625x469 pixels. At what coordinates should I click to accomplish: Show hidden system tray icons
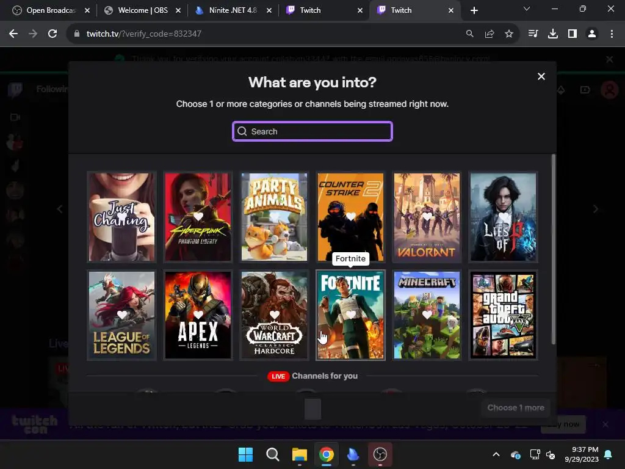pos(496,454)
